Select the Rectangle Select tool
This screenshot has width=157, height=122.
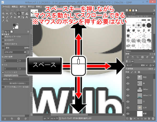[x=7, y=13]
